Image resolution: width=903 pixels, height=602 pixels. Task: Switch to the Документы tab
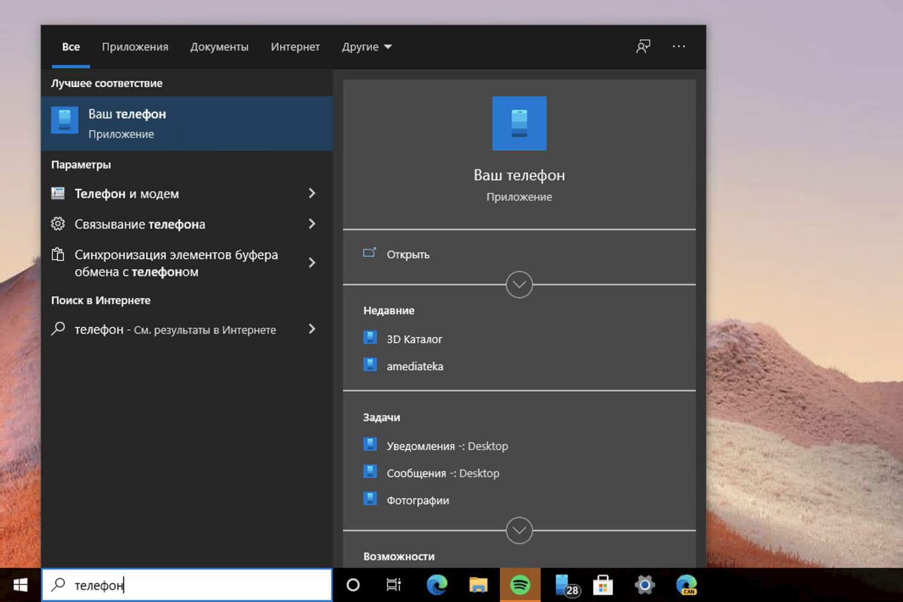pyautogui.click(x=220, y=46)
